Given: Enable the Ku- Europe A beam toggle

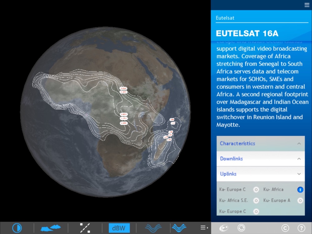Looking at the screenshot, I should coord(300,201).
